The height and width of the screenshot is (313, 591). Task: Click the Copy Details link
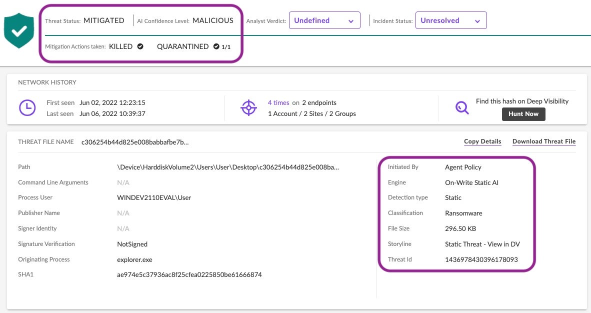[x=482, y=141]
